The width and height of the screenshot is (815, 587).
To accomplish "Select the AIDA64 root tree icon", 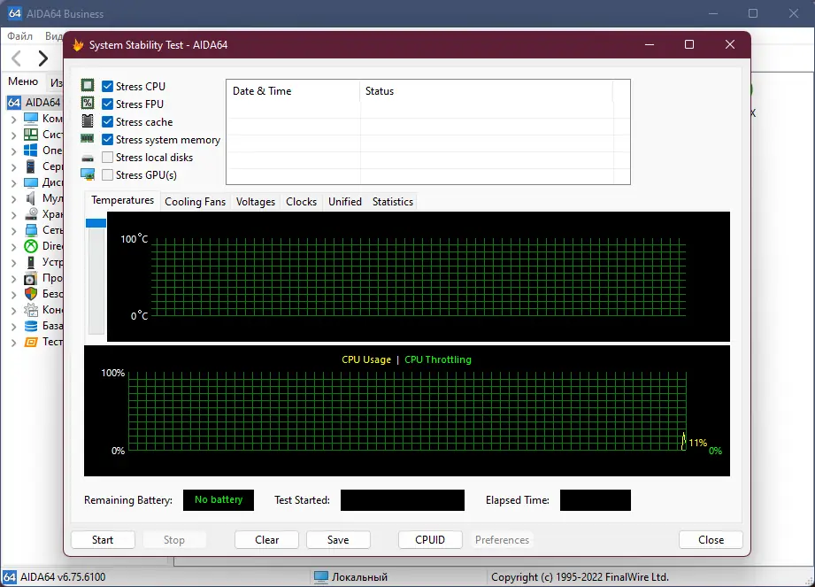I will tap(14, 103).
